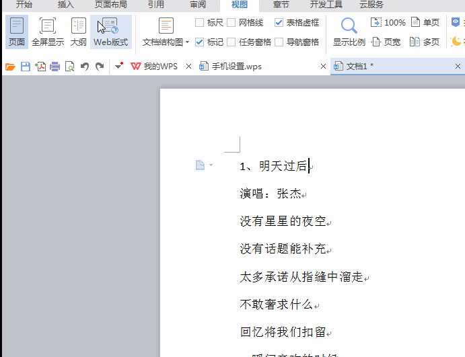Image resolution: width=465 pixels, height=357 pixels.
Task: Select the View ribbon tab
Action: (x=240, y=5)
